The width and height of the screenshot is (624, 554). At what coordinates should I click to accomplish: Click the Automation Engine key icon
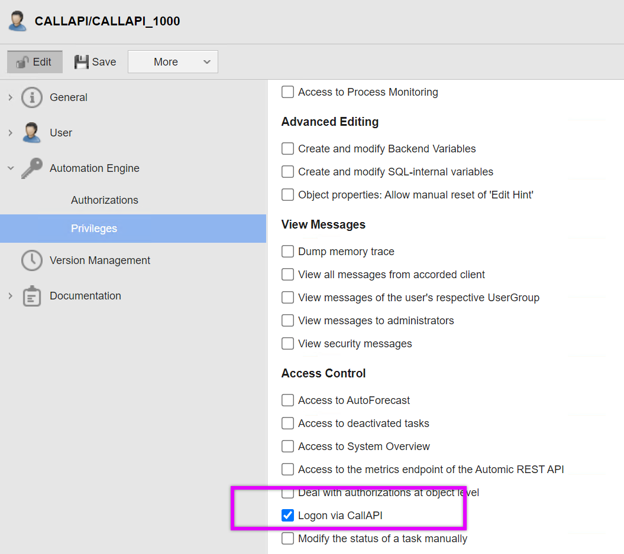(x=31, y=168)
